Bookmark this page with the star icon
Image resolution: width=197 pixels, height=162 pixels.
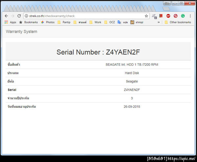point(146,16)
